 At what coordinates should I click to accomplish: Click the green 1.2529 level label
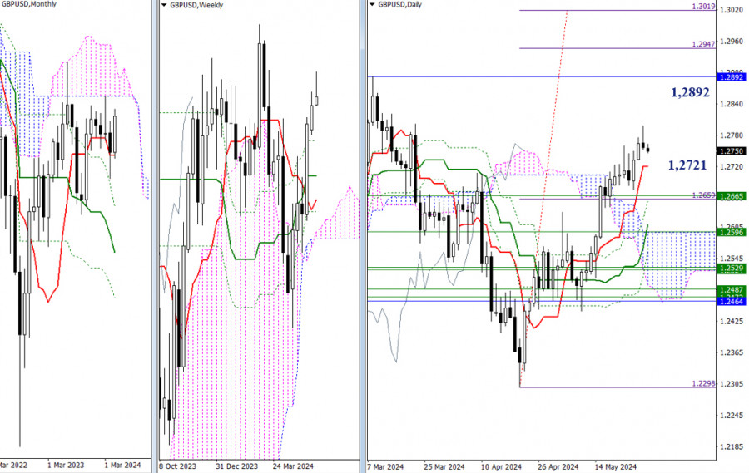pos(731,269)
